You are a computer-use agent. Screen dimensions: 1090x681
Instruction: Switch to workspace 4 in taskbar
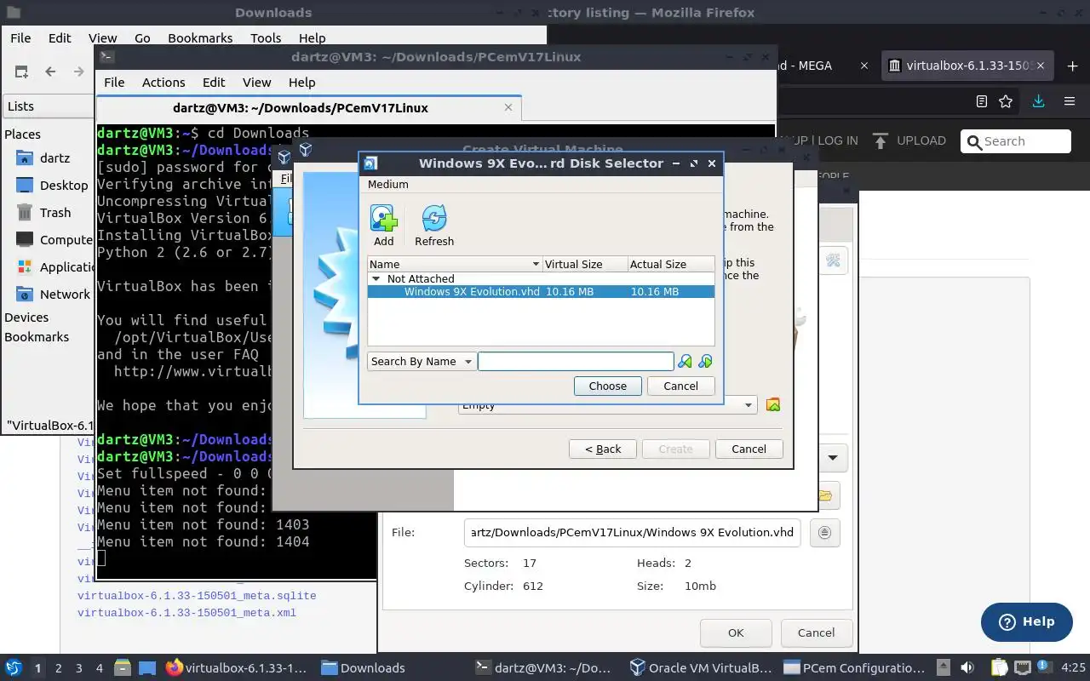pos(100,668)
